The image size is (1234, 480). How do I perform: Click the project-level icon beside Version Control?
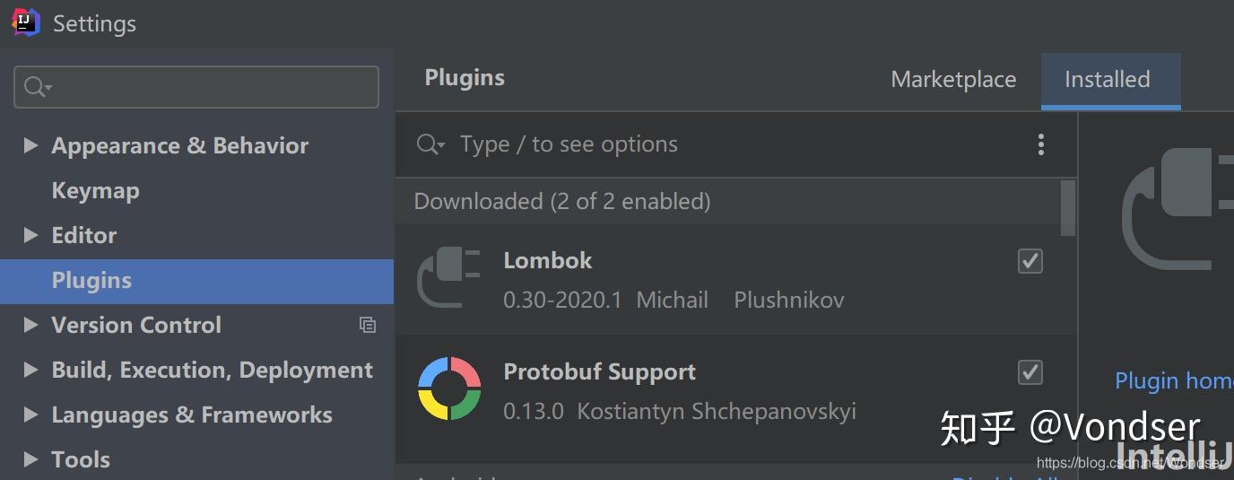click(368, 325)
